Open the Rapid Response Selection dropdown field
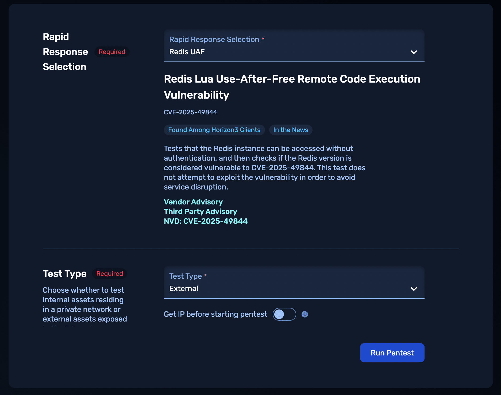501x395 pixels. 289,46
